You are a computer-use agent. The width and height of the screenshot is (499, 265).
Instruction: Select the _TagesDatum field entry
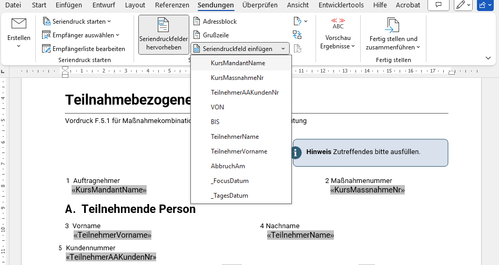pos(229,196)
